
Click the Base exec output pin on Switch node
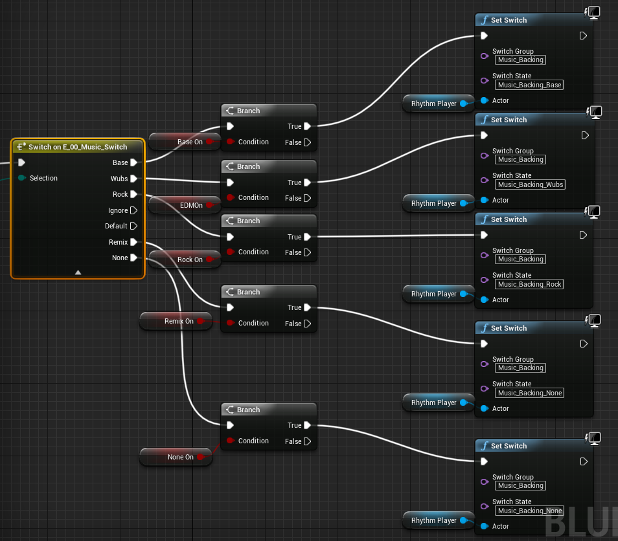point(134,162)
